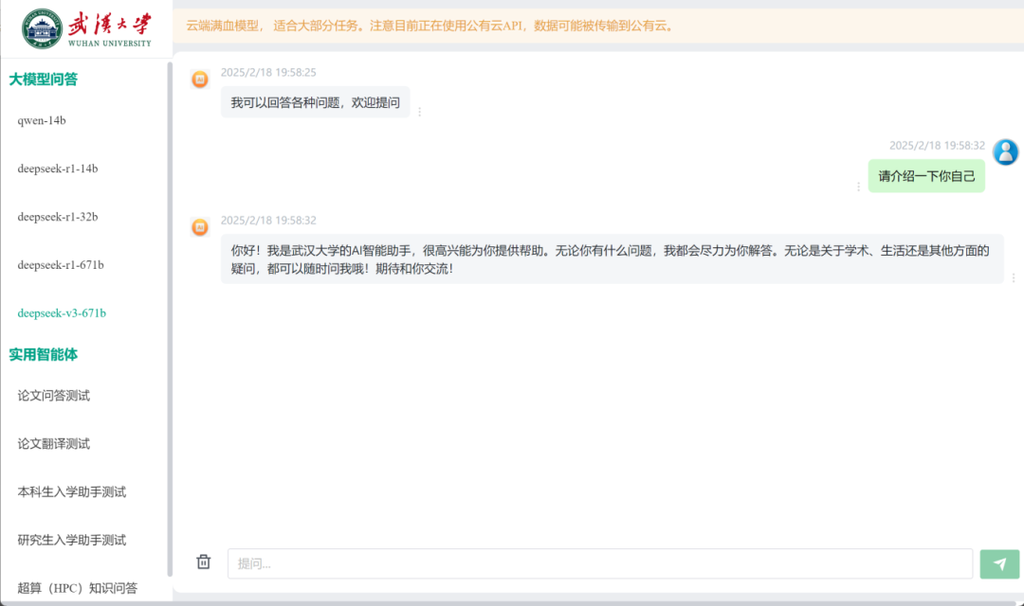Image resolution: width=1024 pixels, height=606 pixels.
Task: Open the options dots beside the long AI reply
Action: point(1014,277)
